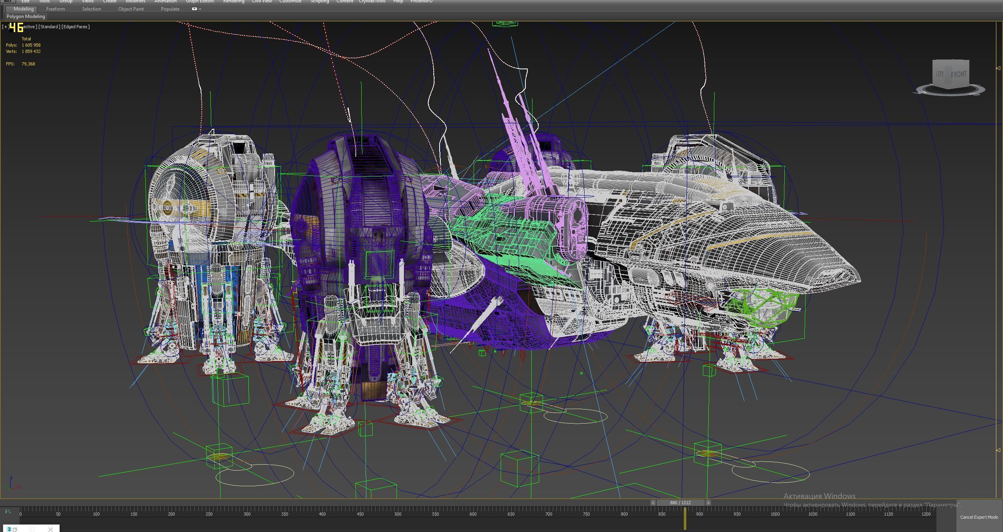This screenshot has height=532, width=1003.
Task: Open mini curve editor icon
Action: pyautogui.click(x=8, y=512)
